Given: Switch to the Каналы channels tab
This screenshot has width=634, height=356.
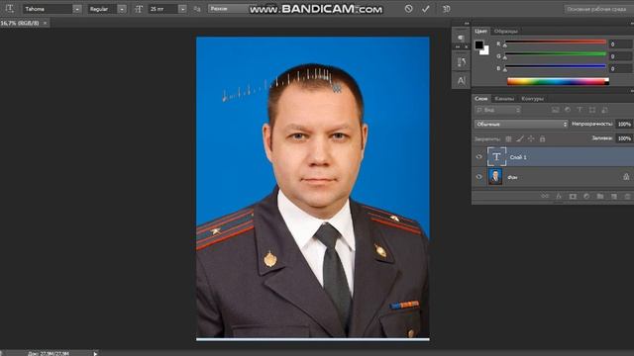Looking at the screenshot, I should 504,99.
